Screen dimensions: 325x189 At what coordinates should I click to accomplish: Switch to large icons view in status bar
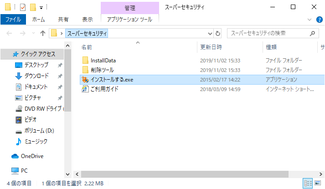318,183
